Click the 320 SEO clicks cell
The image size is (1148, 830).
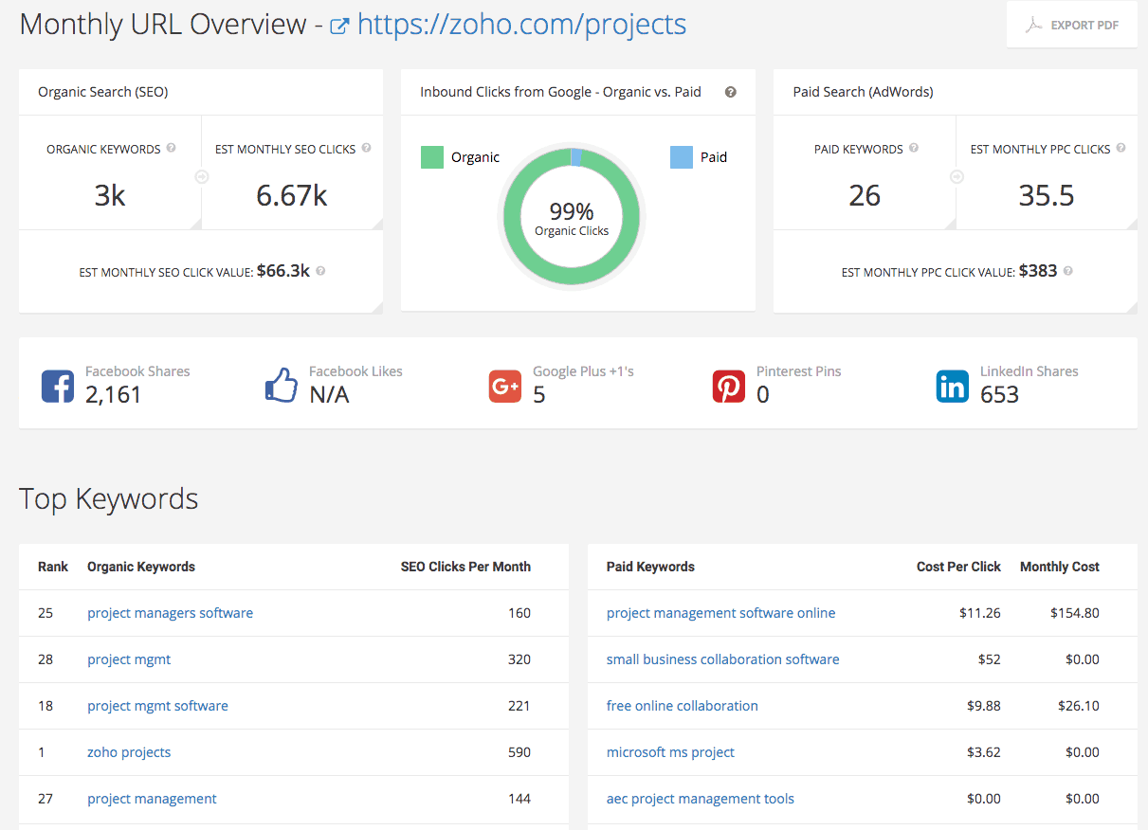(519, 659)
